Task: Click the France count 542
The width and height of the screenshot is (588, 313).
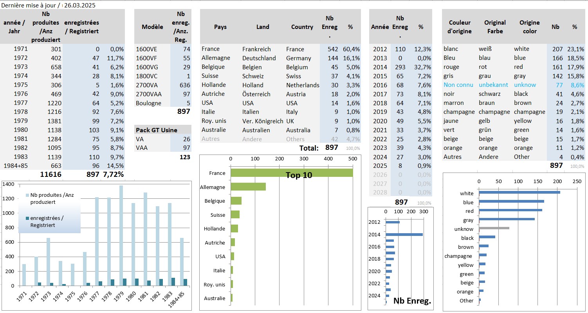Action: click(x=332, y=49)
